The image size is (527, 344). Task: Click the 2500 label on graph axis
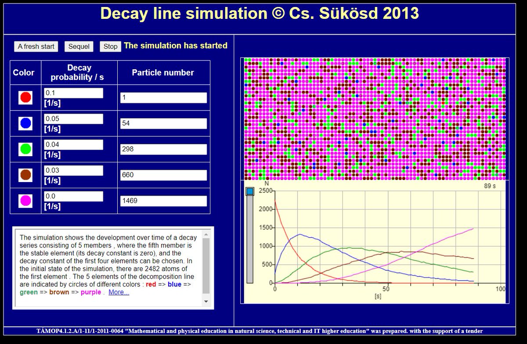click(x=265, y=191)
